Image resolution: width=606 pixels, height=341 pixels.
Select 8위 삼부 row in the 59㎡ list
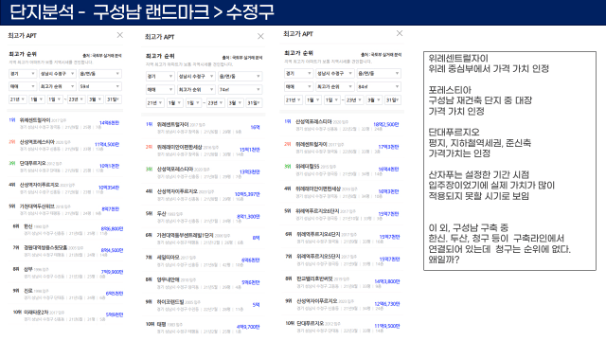click(x=65, y=272)
